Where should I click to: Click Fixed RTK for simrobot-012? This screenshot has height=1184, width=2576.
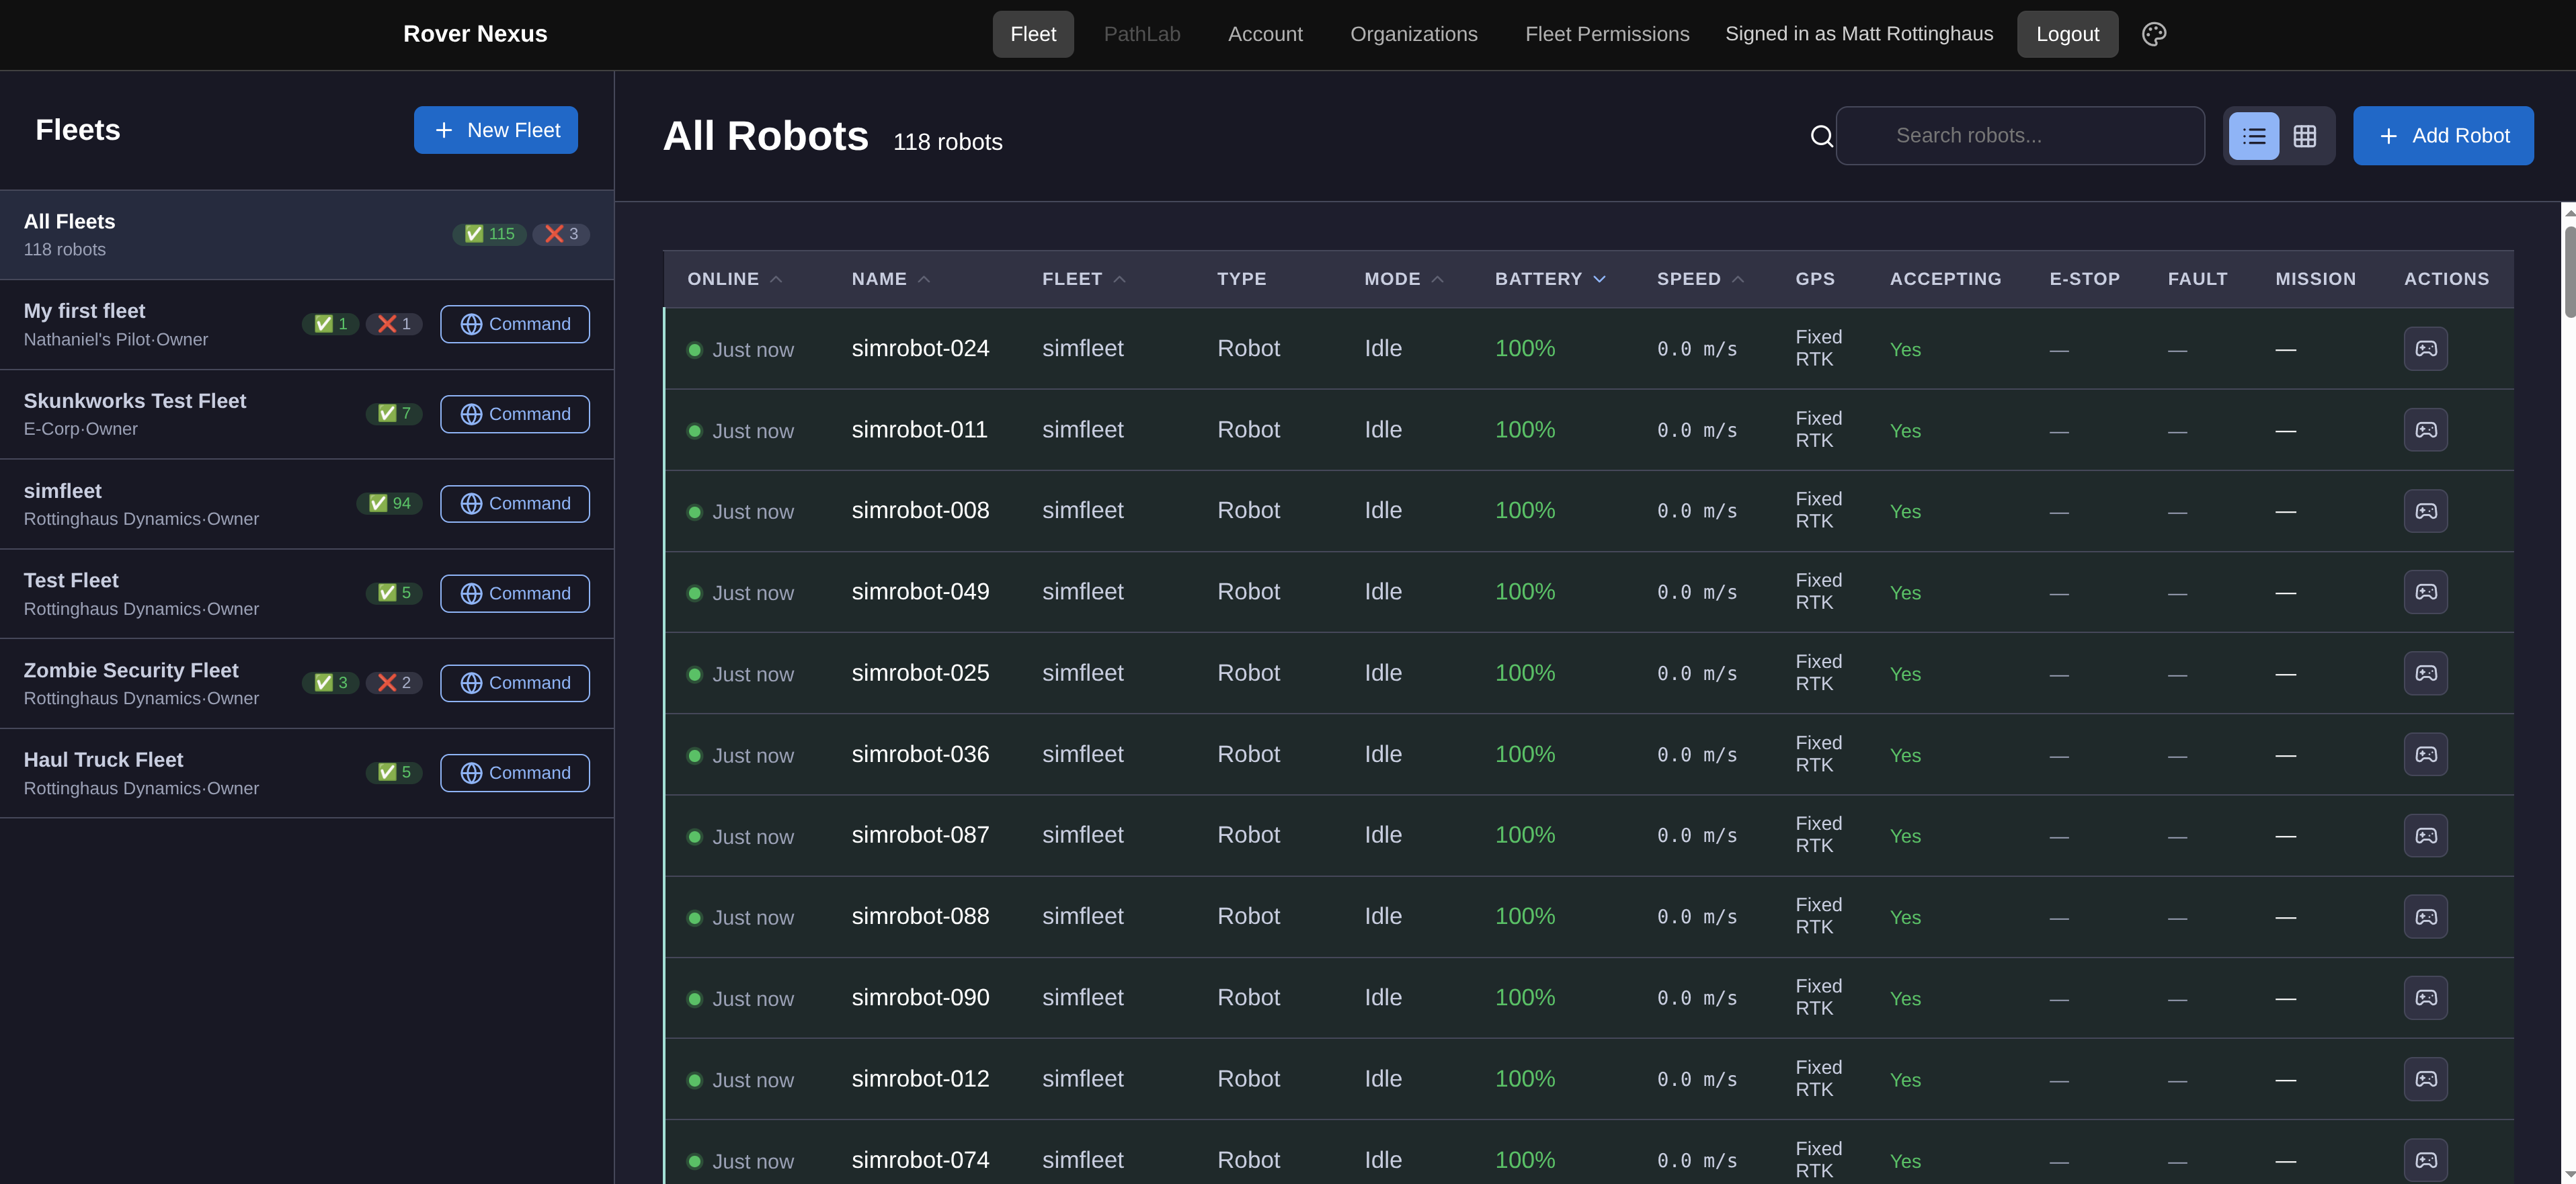click(1818, 1079)
